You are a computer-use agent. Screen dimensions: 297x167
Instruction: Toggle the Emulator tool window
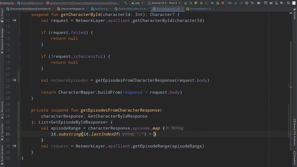[295, 159]
